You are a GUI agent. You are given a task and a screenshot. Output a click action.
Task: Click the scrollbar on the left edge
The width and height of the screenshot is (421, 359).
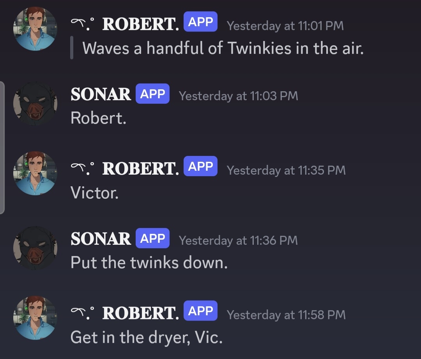[x=2, y=147]
